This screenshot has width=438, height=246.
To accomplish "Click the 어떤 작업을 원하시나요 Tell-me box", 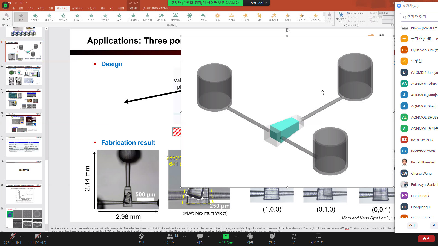I will [x=159, y=8].
